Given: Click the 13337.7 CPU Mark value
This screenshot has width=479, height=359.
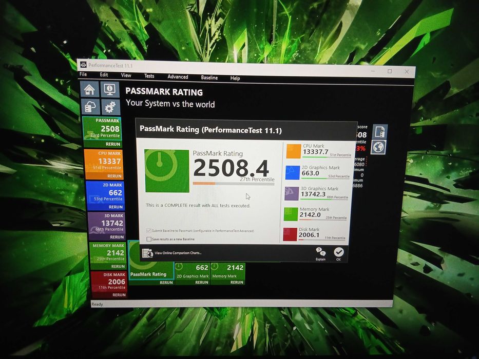Looking at the screenshot, I should 316,152.
